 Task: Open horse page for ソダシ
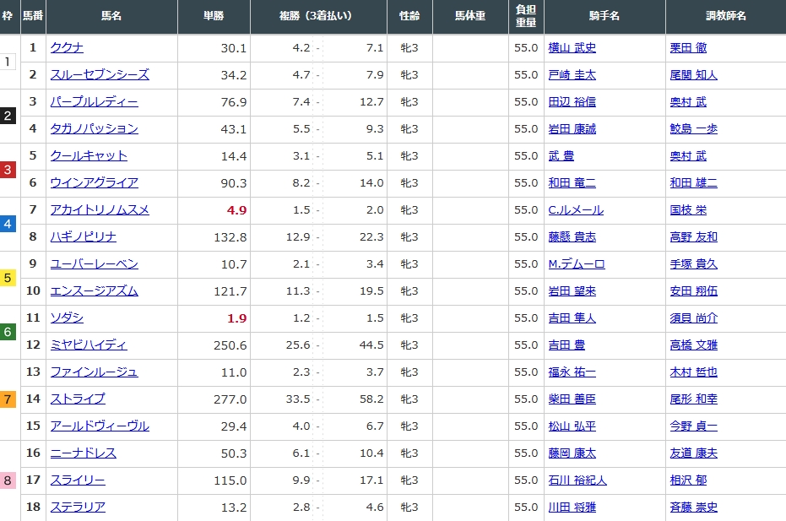click(67, 318)
